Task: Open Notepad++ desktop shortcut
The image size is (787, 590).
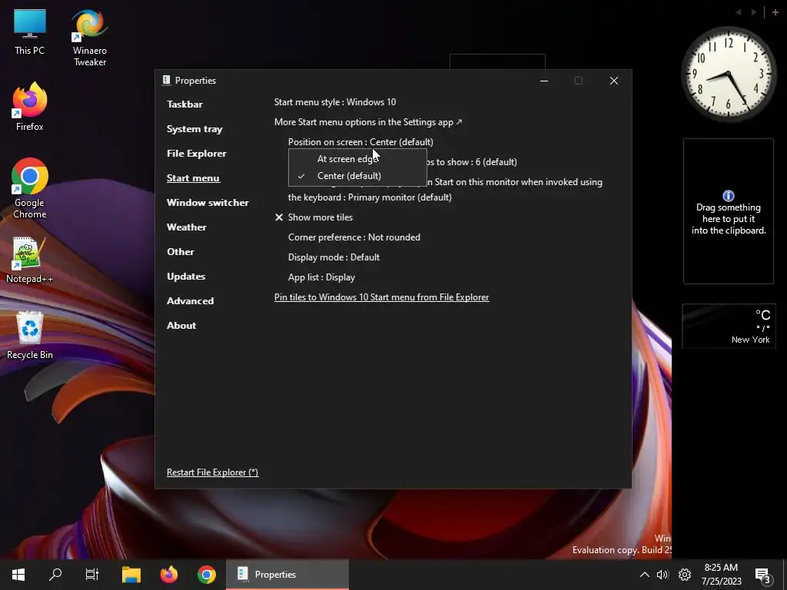Action: tap(30, 260)
